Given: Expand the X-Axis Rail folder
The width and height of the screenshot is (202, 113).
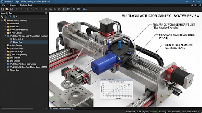Looking at the screenshot, I should coord(5,26).
